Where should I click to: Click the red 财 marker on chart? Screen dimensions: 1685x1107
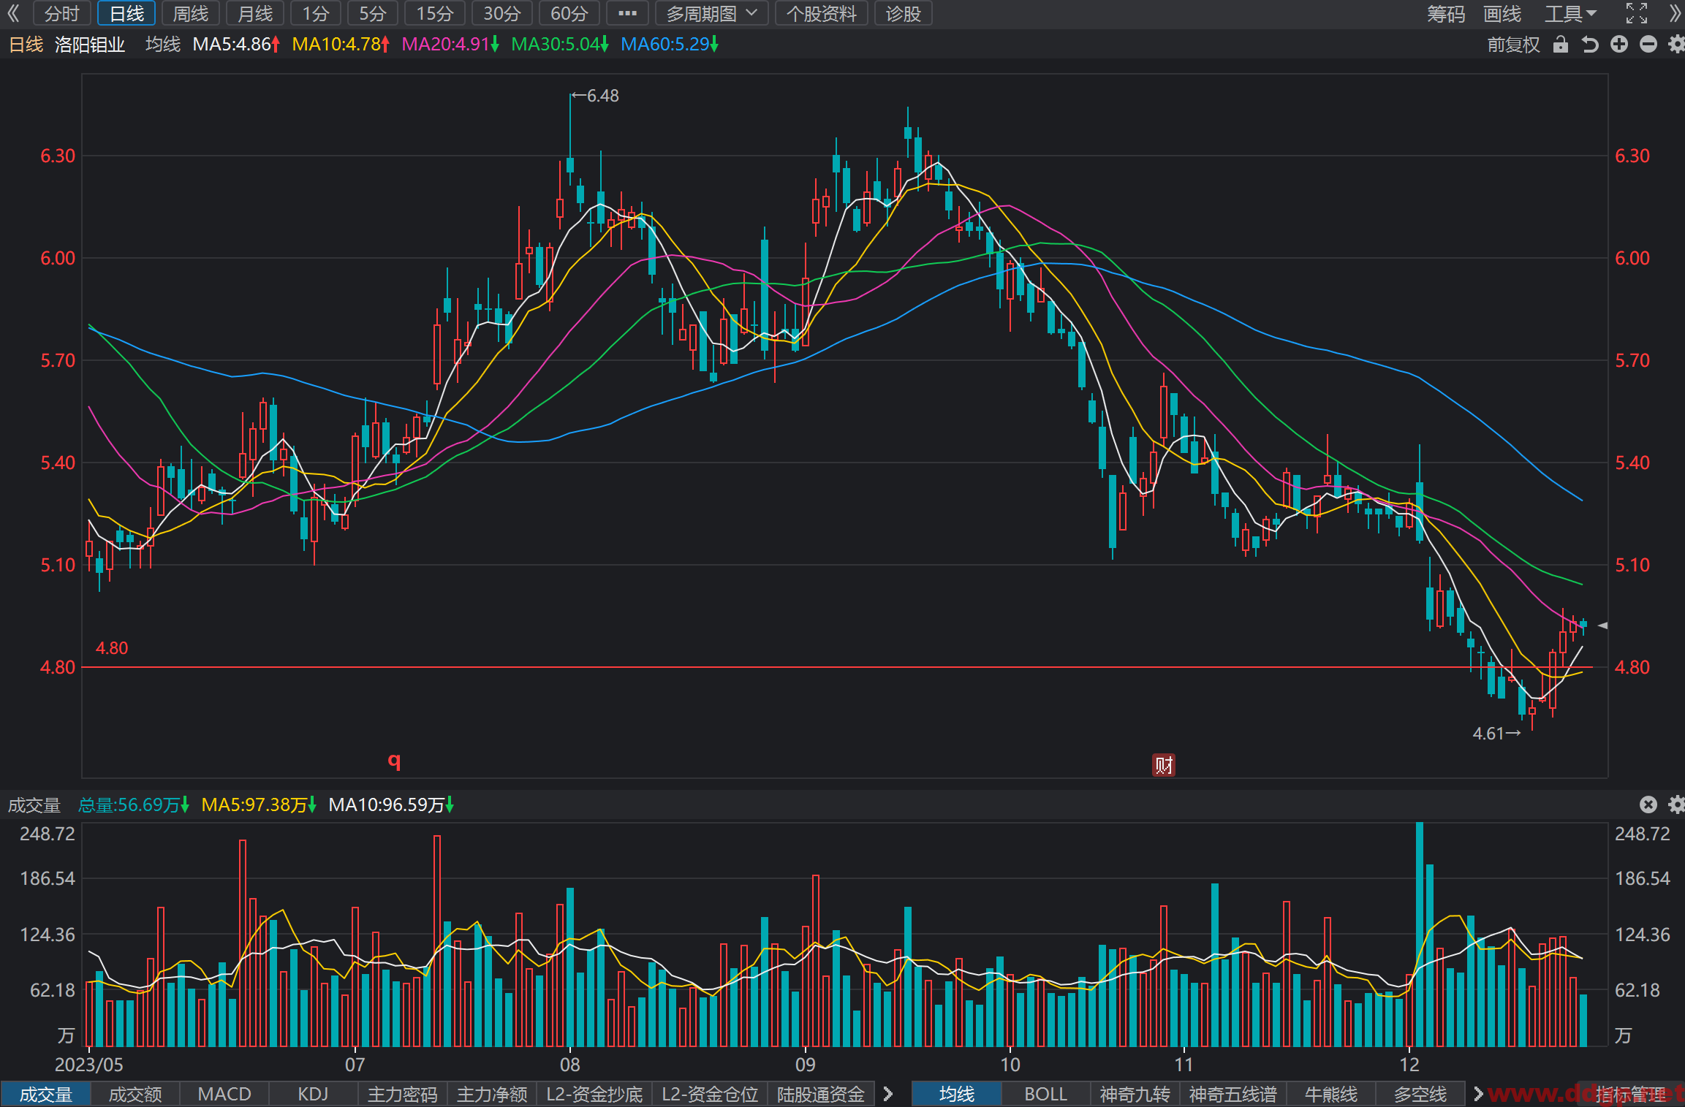[1164, 765]
